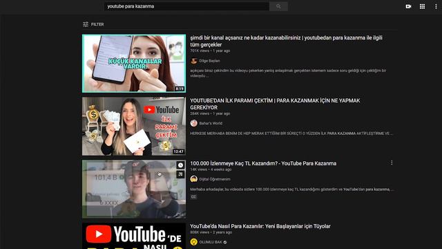
Task: Add '100.000 İzlenmeye' video to queue
Action: pos(180,174)
